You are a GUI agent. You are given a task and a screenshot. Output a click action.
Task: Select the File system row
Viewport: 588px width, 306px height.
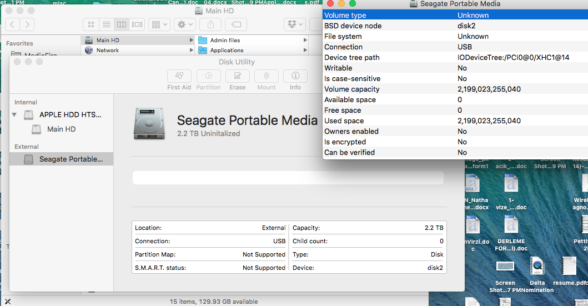455,36
